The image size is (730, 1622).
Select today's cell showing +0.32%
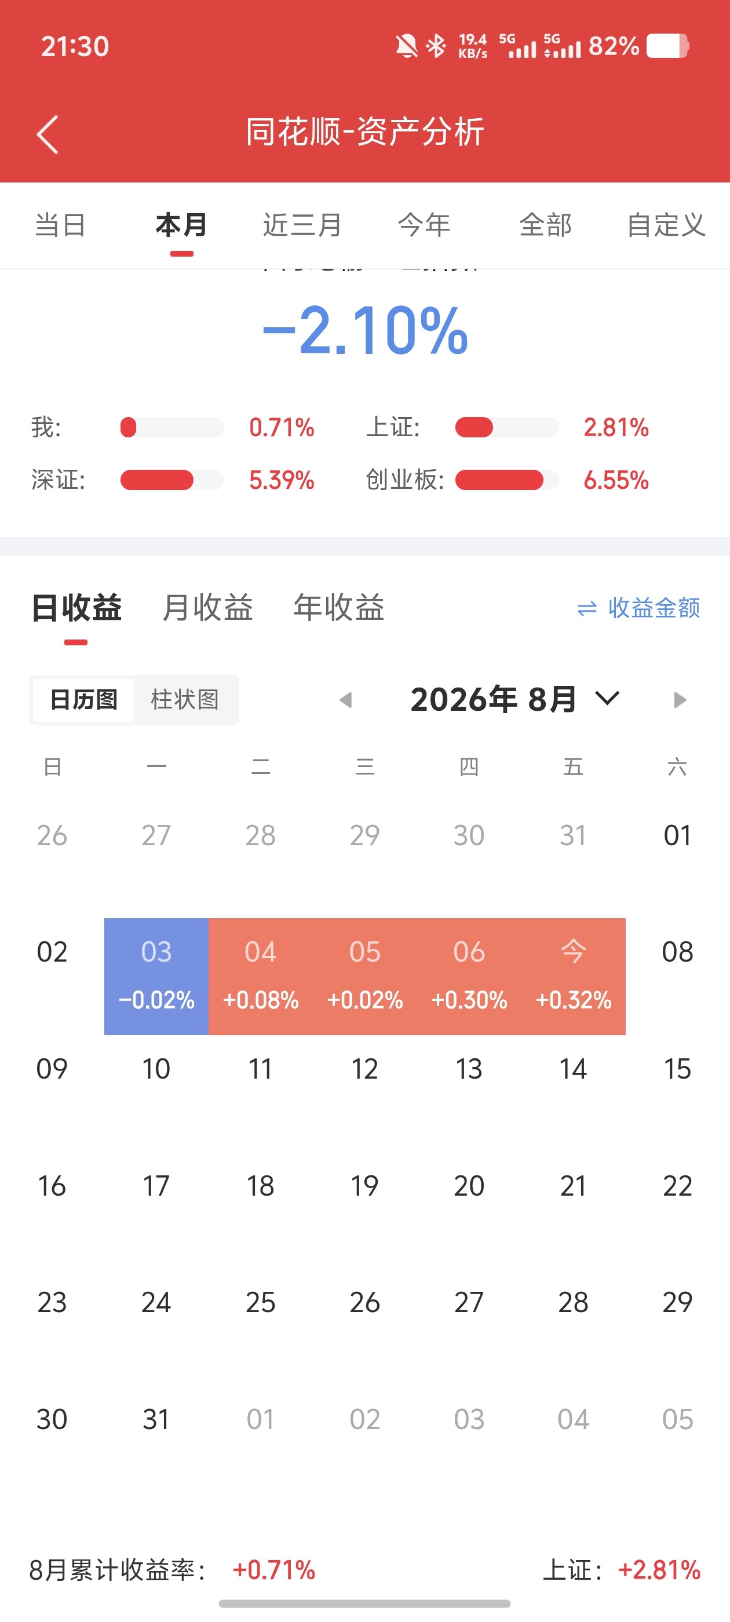tap(573, 976)
